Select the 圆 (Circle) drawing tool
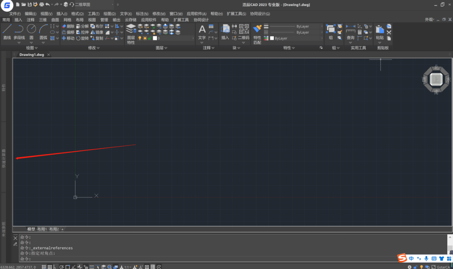Viewport: 453px width, 269px height. [31, 30]
